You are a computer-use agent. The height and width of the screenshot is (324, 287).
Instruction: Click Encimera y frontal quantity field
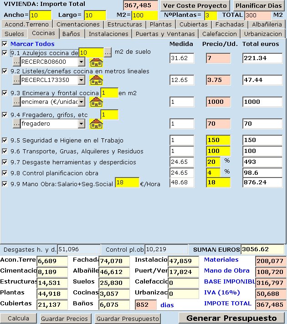pos(109,93)
